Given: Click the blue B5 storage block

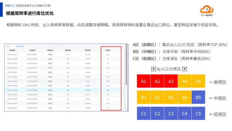Looking at the screenshot, I should point(198,97).
